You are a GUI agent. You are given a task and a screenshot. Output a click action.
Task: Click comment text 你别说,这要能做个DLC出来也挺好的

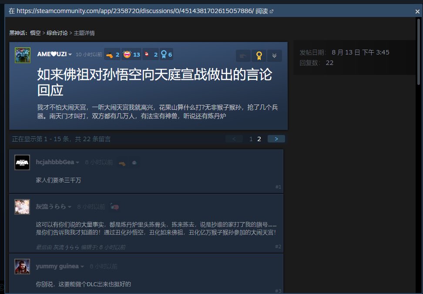[84, 284]
